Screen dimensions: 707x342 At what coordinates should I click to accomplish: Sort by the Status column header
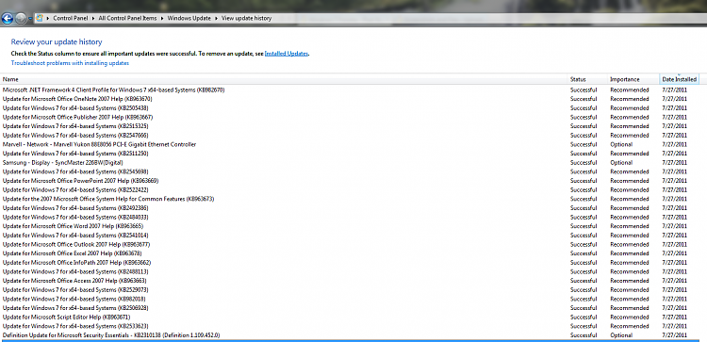click(587, 79)
